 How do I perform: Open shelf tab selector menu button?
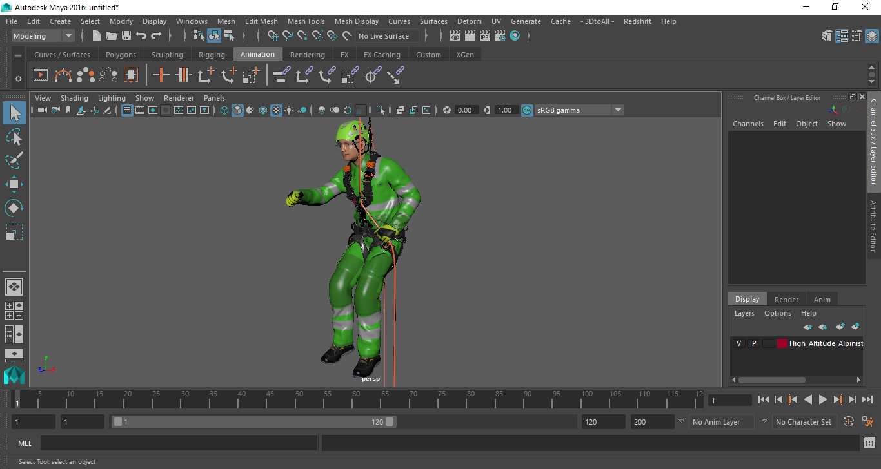(x=18, y=55)
